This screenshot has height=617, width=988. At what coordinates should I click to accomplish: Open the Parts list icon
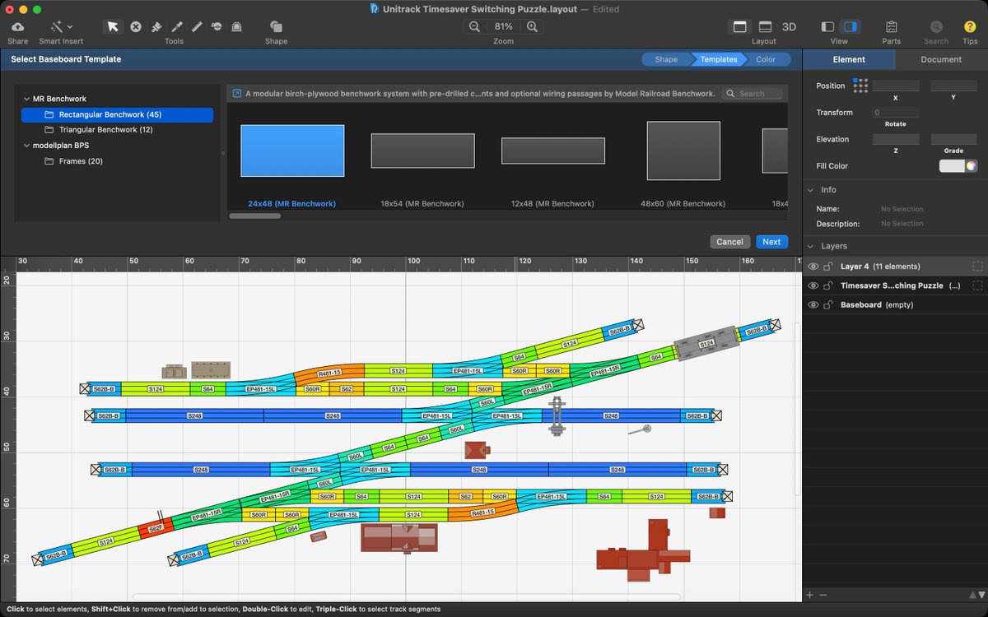891,26
